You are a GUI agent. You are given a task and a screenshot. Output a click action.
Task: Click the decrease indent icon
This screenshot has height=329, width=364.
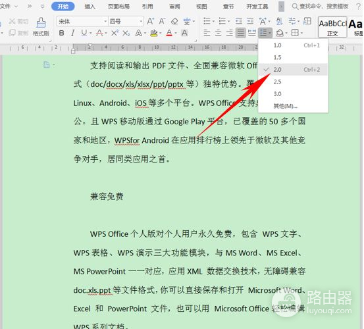tap(239, 21)
